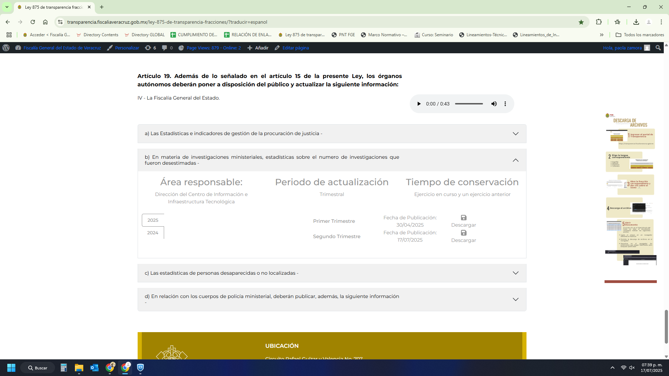Open the admin bar search icon

click(658, 48)
